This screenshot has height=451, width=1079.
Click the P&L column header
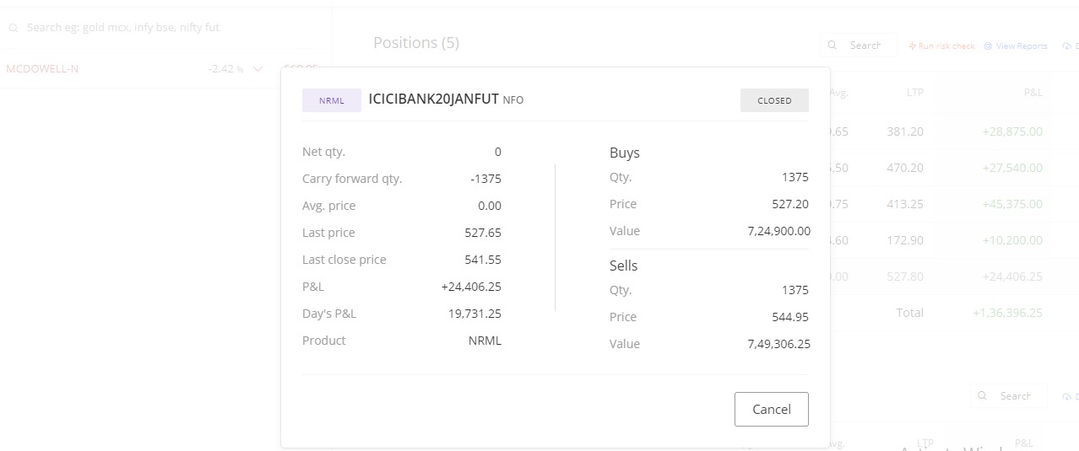(x=1033, y=92)
